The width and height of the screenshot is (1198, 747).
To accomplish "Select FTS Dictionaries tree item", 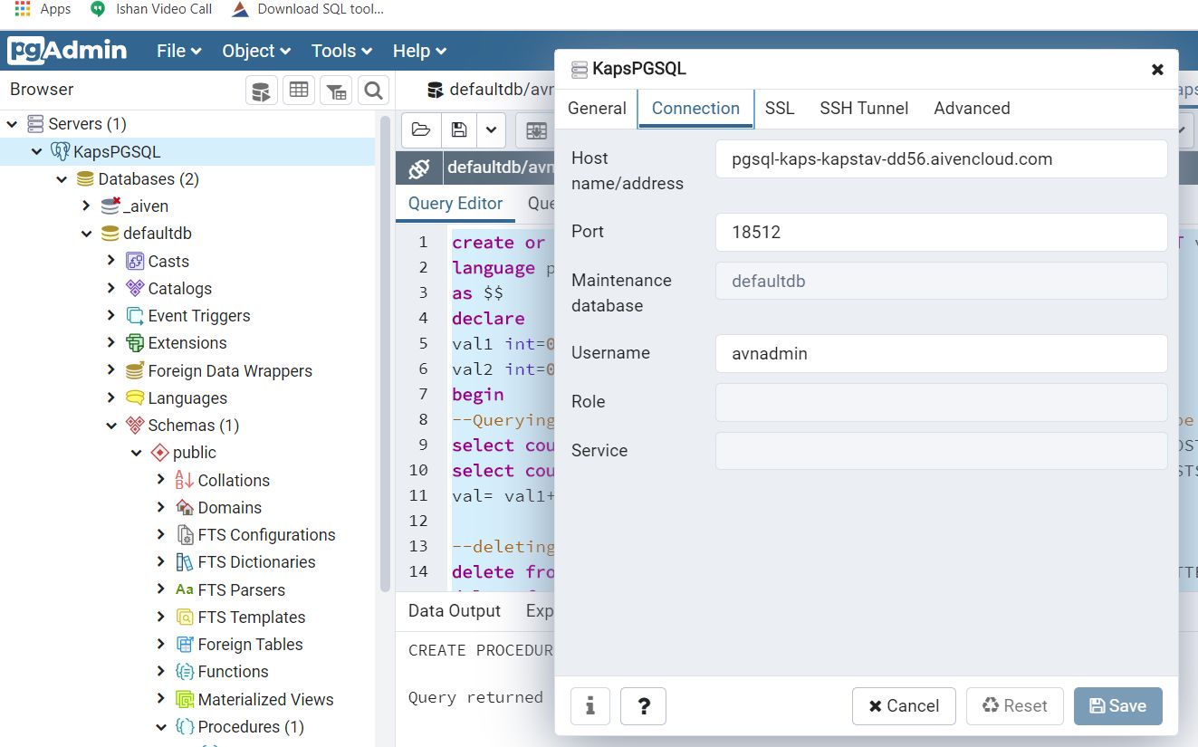I will pos(256,562).
